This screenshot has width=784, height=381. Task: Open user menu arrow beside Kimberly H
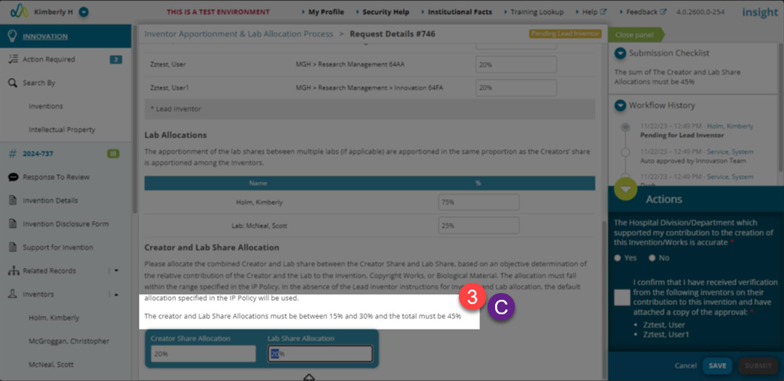click(x=84, y=11)
